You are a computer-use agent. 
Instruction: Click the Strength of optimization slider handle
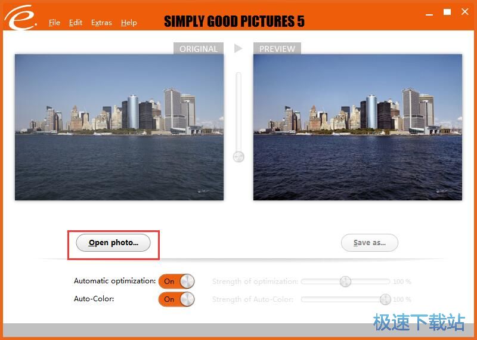click(345, 282)
